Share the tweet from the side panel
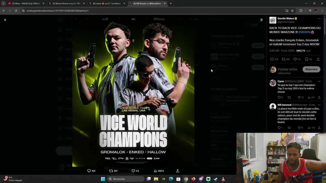This screenshot has height=183, width=326. pyautogui.click(x=318, y=59)
